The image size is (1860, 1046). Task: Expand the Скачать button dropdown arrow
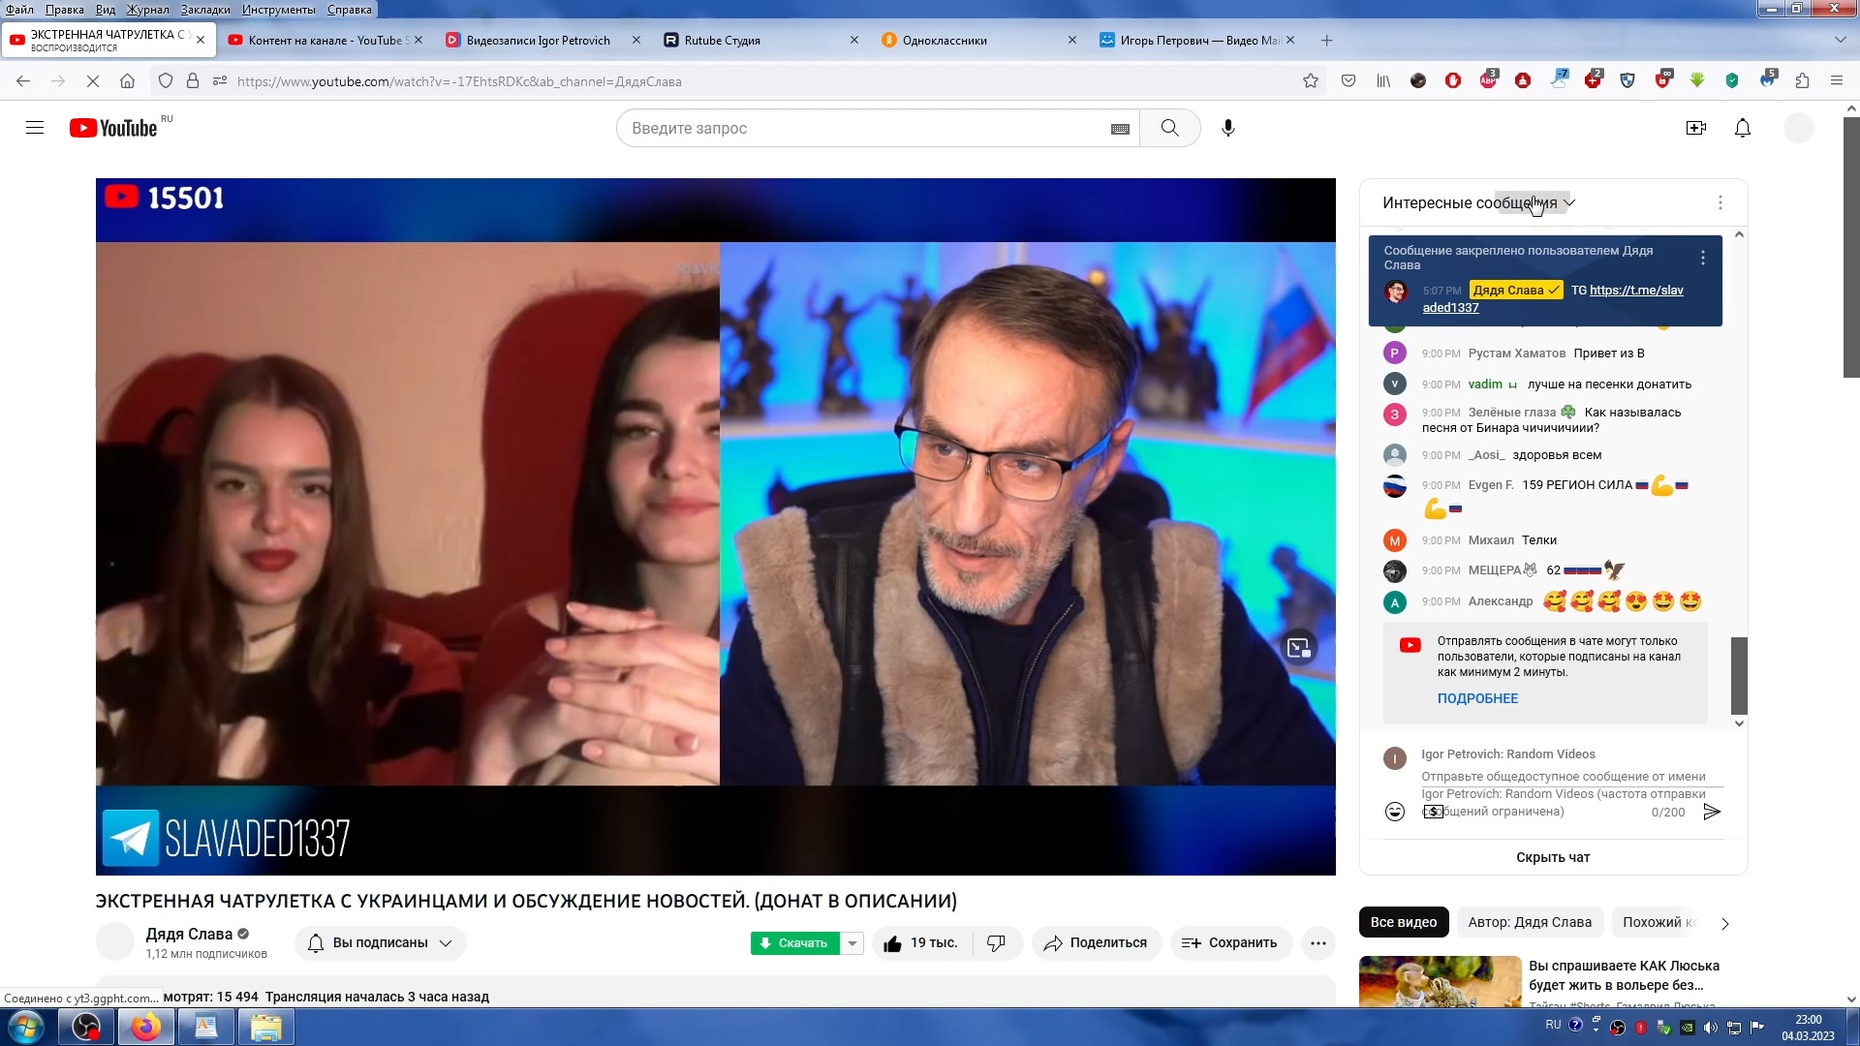pyautogui.click(x=852, y=943)
